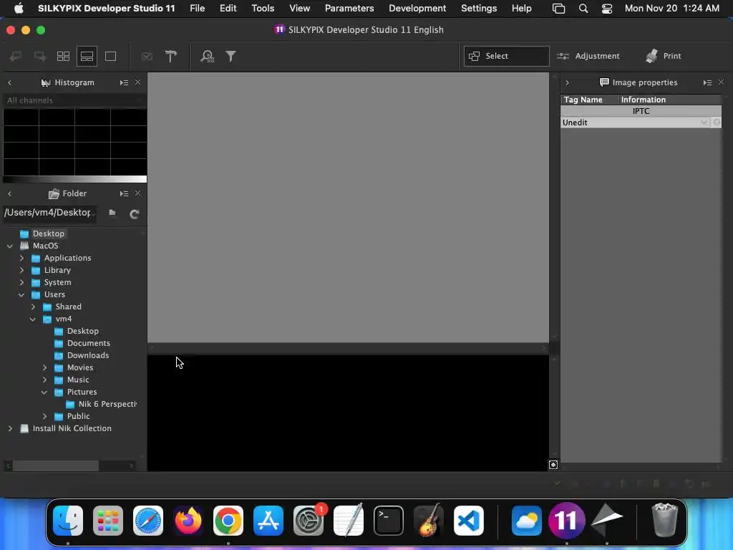Collapse the Pictures folder node
Viewport: 733px width, 550px height.
click(44, 392)
